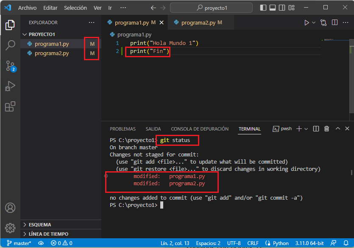Change indentation via Espacios: 2
Image resolution: width=354 pixels, height=248 pixels.
[x=208, y=243]
